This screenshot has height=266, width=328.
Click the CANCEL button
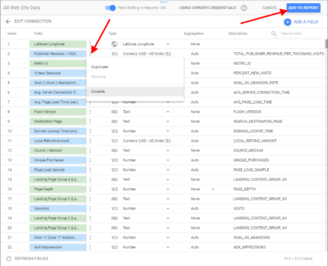(x=270, y=8)
